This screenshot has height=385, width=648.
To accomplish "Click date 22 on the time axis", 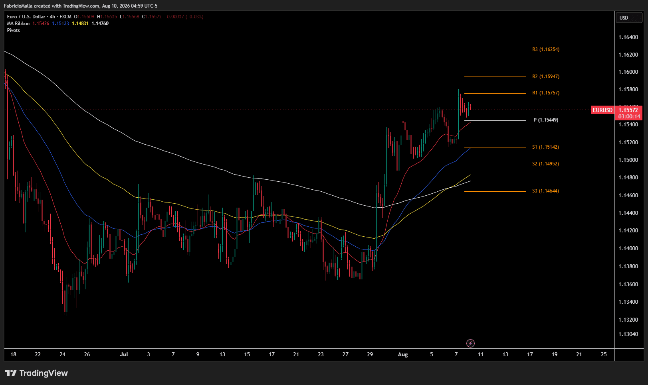I will point(38,354).
